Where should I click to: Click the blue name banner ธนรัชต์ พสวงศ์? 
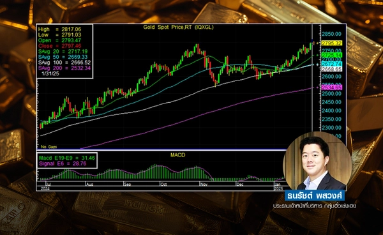click(x=315, y=196)
